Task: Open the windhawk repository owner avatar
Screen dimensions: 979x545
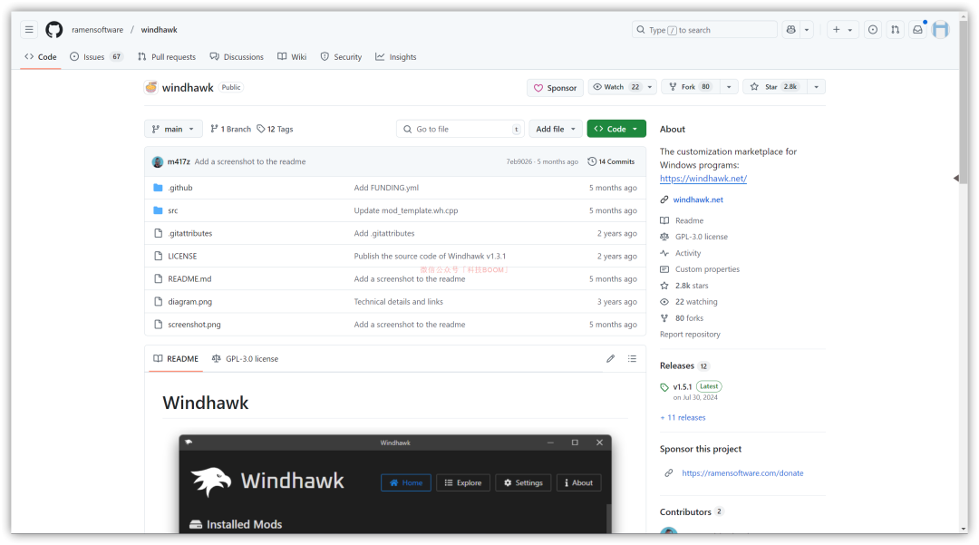Action: pos(151,87)
